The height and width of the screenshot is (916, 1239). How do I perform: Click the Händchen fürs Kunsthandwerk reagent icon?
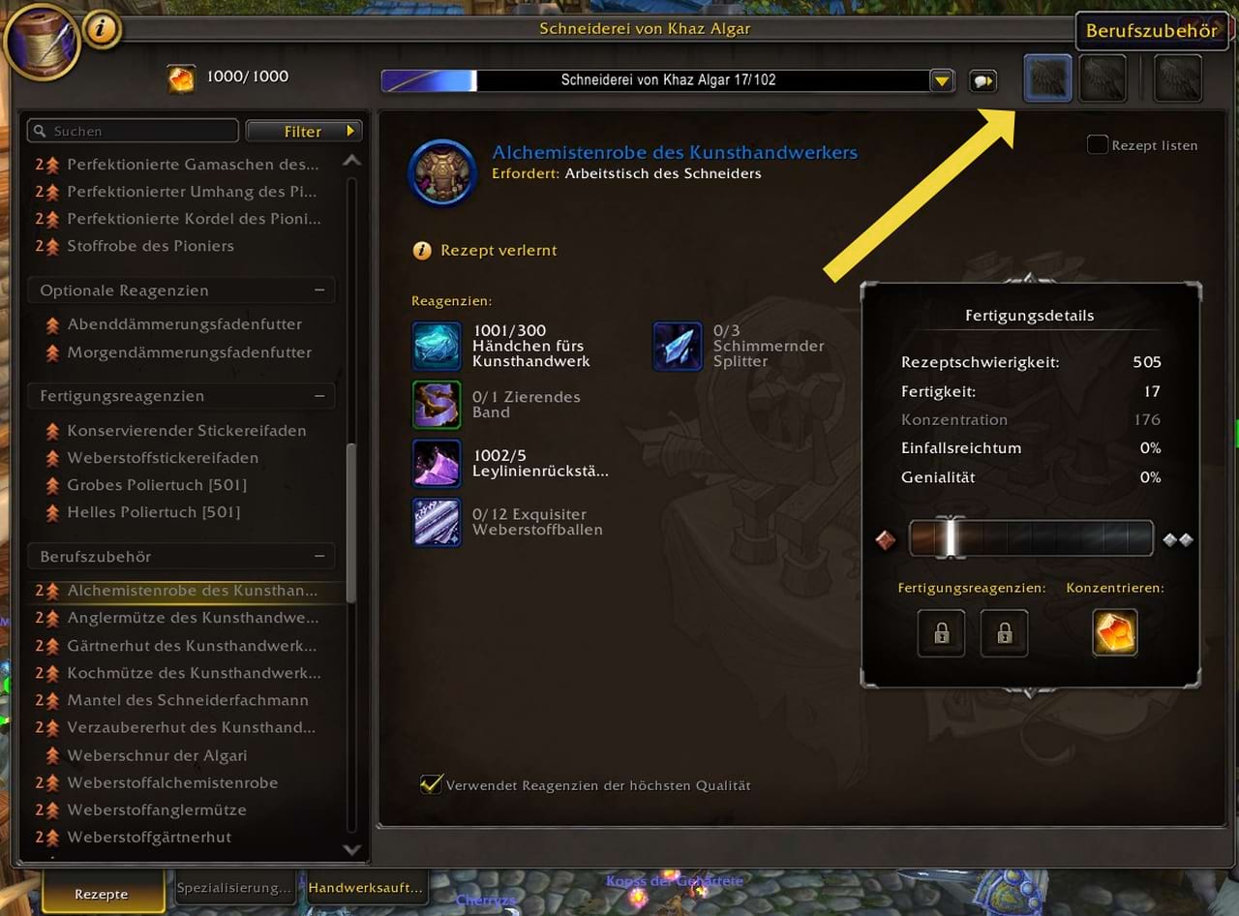[x=437, y=346]
